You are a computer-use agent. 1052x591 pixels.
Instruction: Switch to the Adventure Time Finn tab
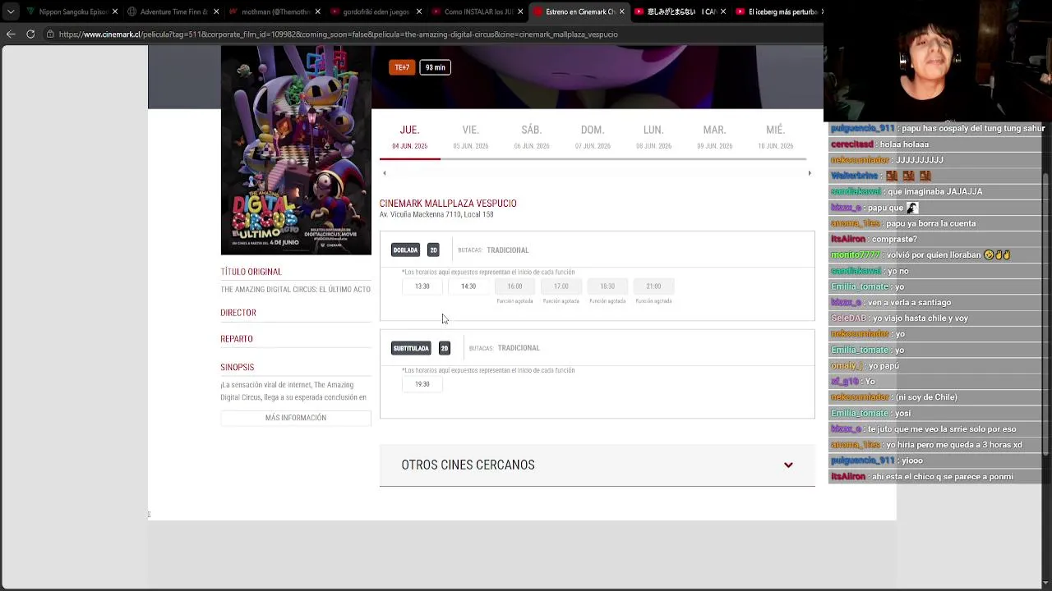tap(173, 12)
